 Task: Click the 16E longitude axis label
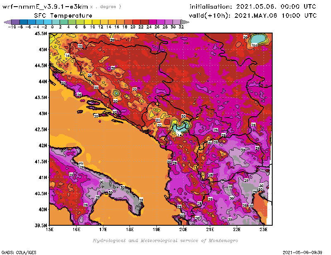point(77,229)
